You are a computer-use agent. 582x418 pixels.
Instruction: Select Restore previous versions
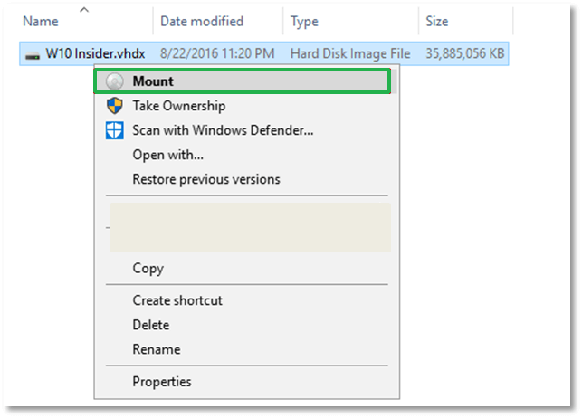[246, 179]
